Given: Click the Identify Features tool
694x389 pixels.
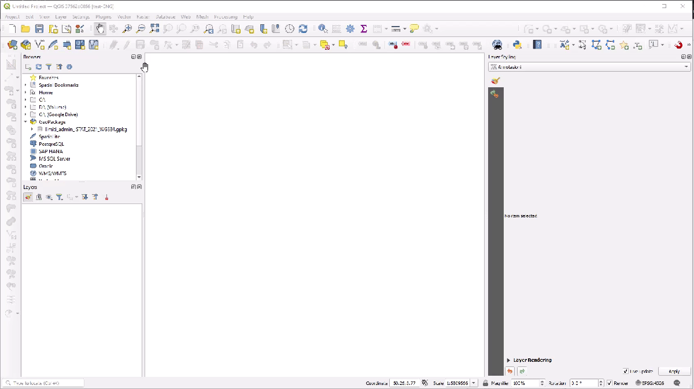Looking at the screenshot, I should point(323,29).
